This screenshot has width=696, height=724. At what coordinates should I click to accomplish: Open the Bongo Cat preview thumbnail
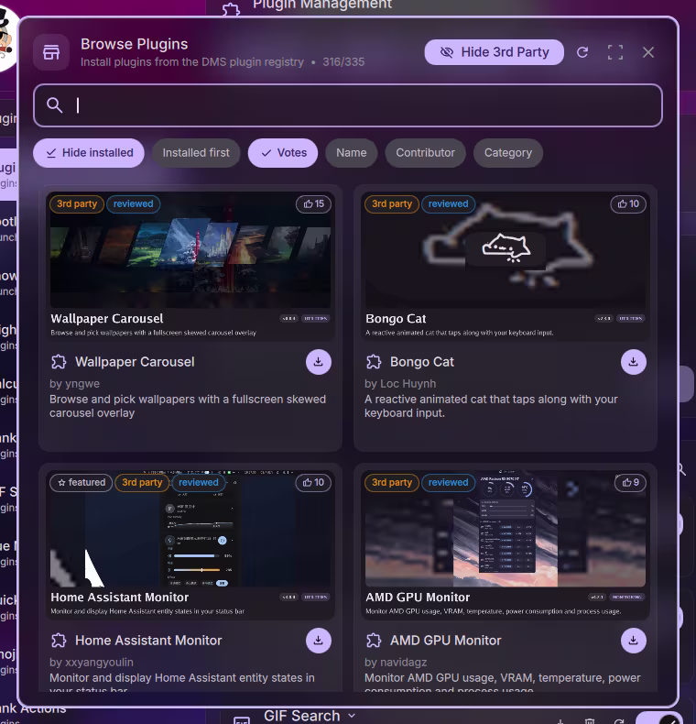506,267
